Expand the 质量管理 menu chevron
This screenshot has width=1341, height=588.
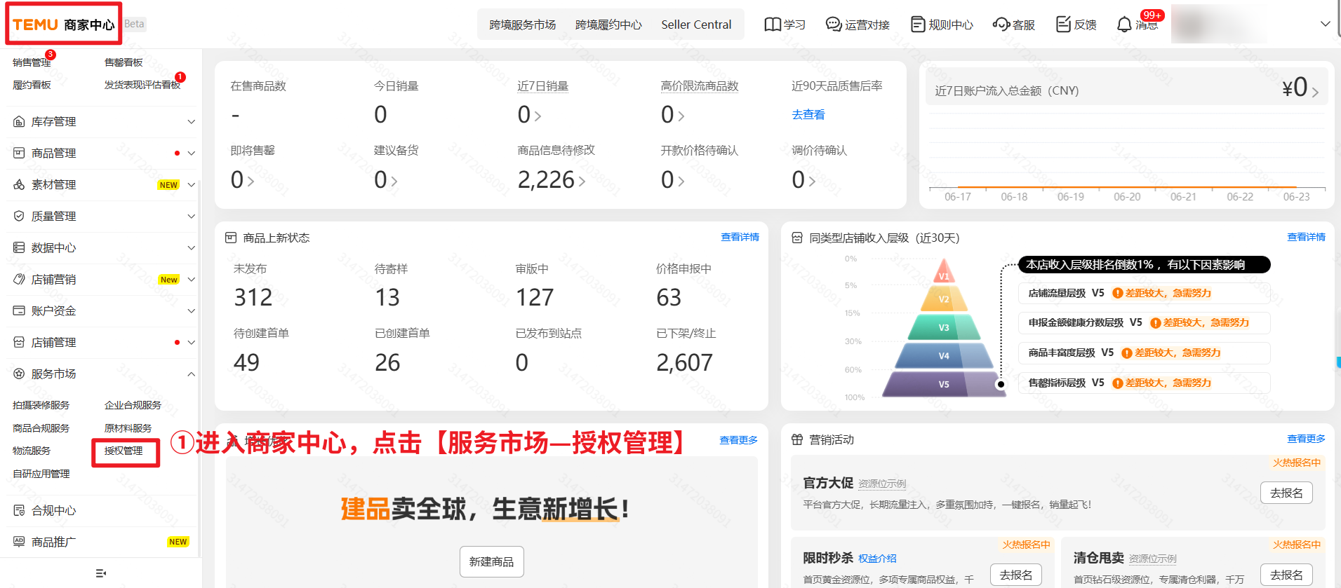[191, 216]
